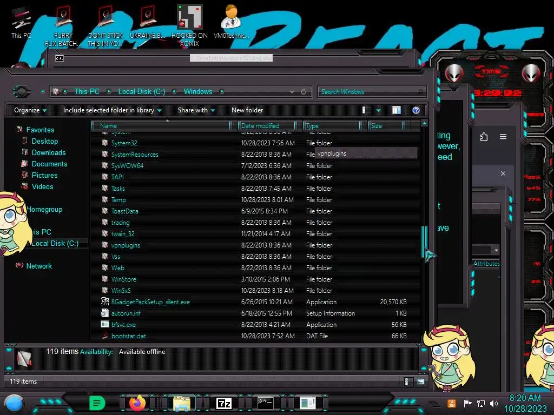Click the New folder button
Viewport: 554px width, 415px height.
tap(247, 110)
